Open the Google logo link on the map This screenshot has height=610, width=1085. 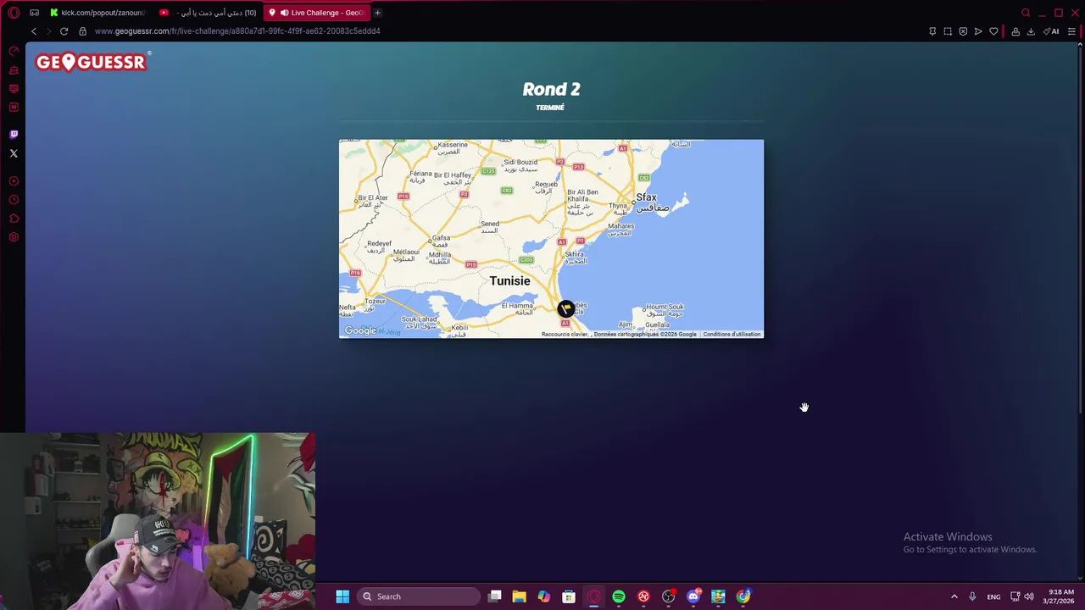point(360,330)
